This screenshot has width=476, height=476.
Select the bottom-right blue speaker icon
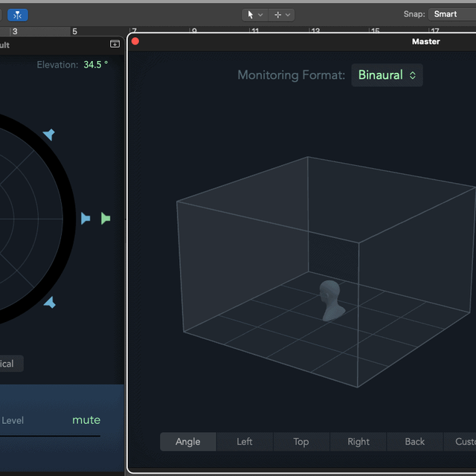pyautogui.click(x=50, y=303)
